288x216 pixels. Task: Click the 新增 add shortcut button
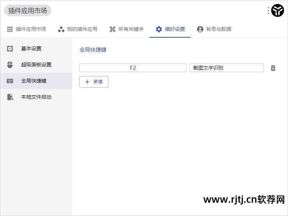[94, 82]
